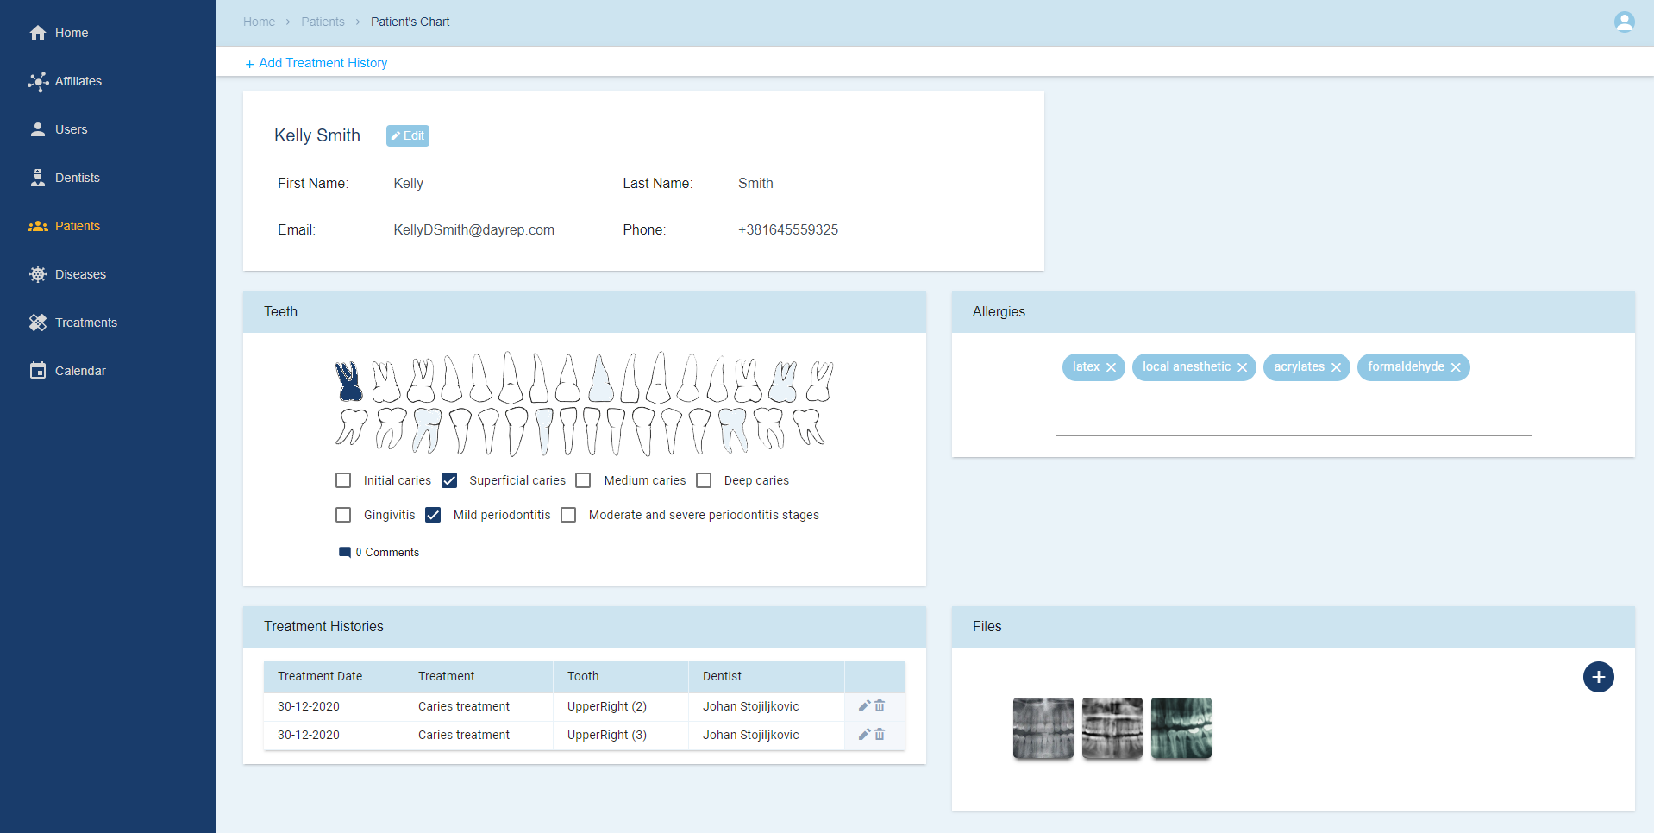This screenshot has height=833, width=1654.
Task: Open Treatments from the sidebar menu
Action: (x=85, y=323)
